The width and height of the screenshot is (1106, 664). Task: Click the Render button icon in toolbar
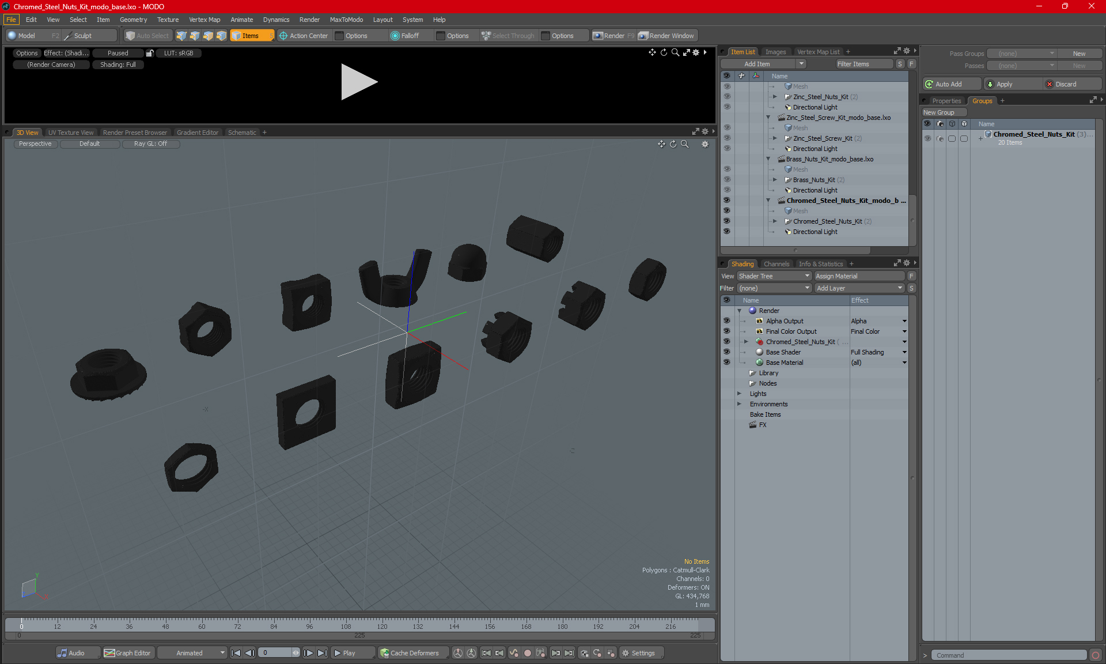[598, 36]
